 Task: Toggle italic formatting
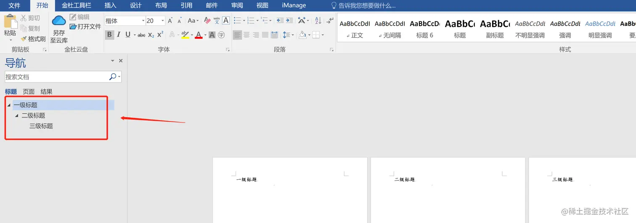click(119, 35)
